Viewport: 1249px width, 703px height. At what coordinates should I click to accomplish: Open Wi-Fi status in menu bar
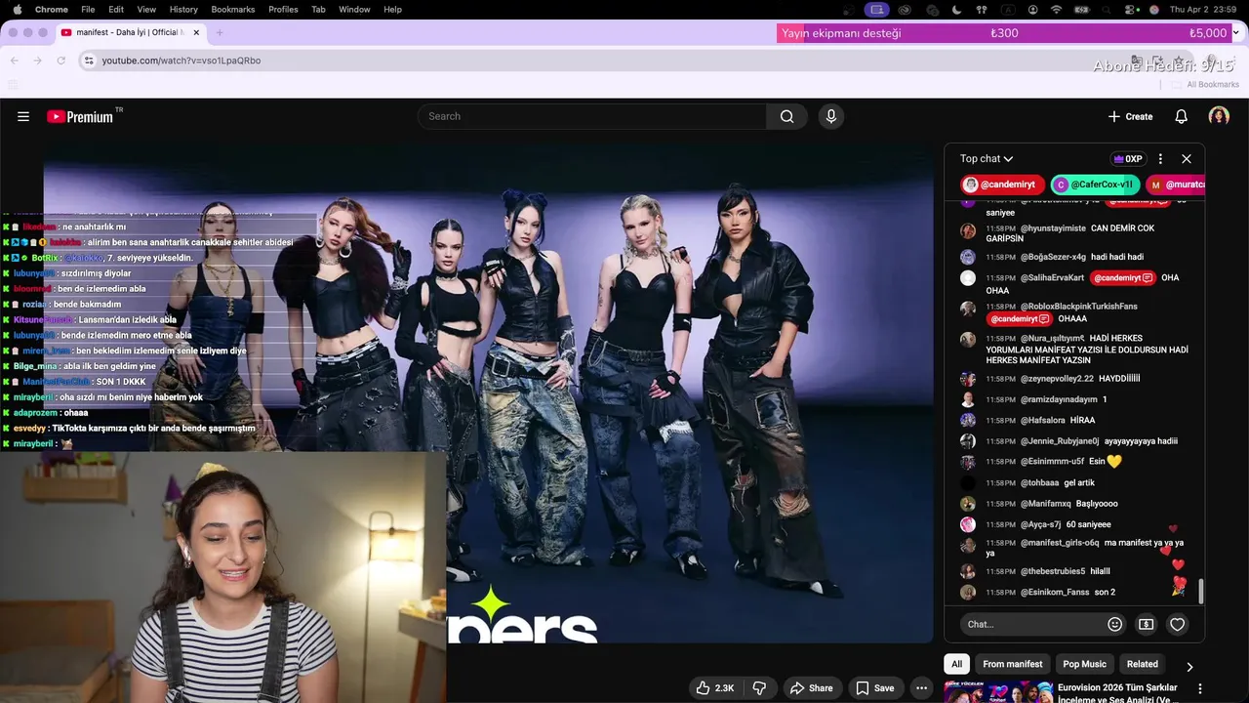(x=1056, y=9)
